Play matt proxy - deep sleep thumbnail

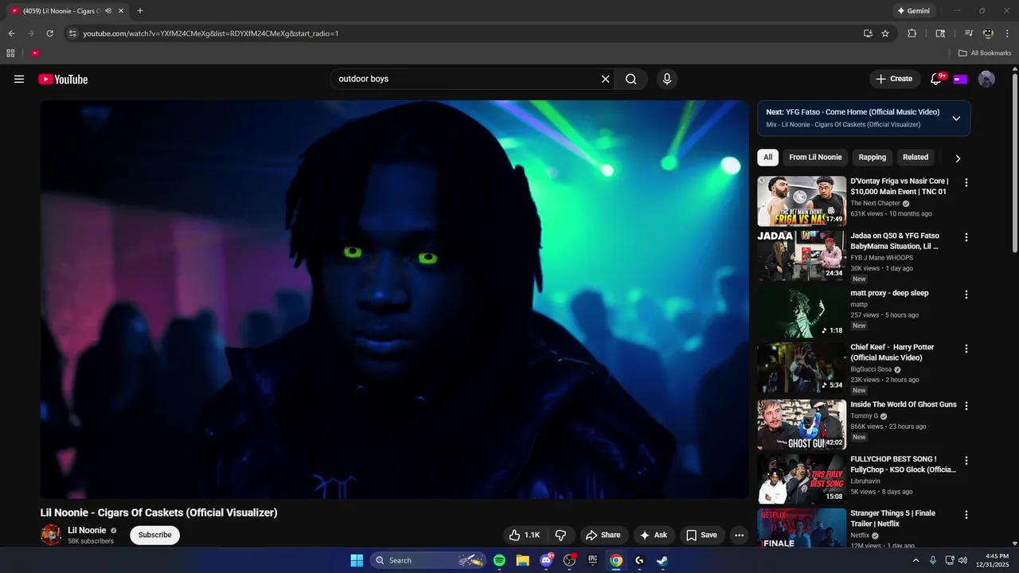click(802, 314)
